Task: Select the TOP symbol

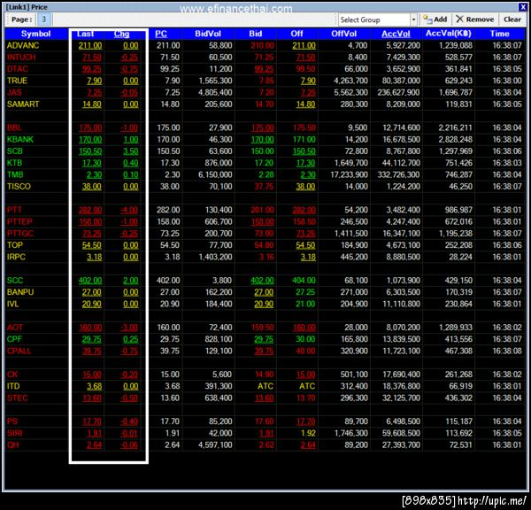Action: coord(15,245)
